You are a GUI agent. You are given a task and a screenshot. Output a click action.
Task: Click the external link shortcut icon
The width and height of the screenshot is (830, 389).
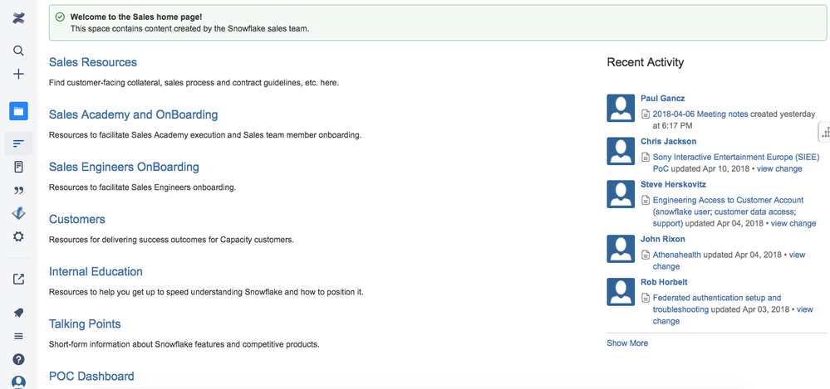pos(18,279)
